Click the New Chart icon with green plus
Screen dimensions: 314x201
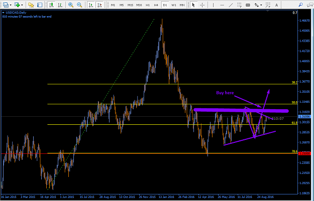point(17,5)
